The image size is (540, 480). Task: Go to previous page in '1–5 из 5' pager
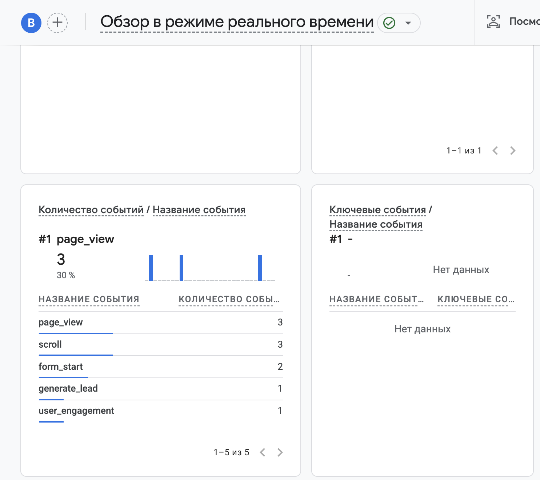point(263,452)
